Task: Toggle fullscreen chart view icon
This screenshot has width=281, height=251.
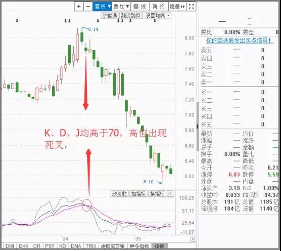Action: coord(192,7)
